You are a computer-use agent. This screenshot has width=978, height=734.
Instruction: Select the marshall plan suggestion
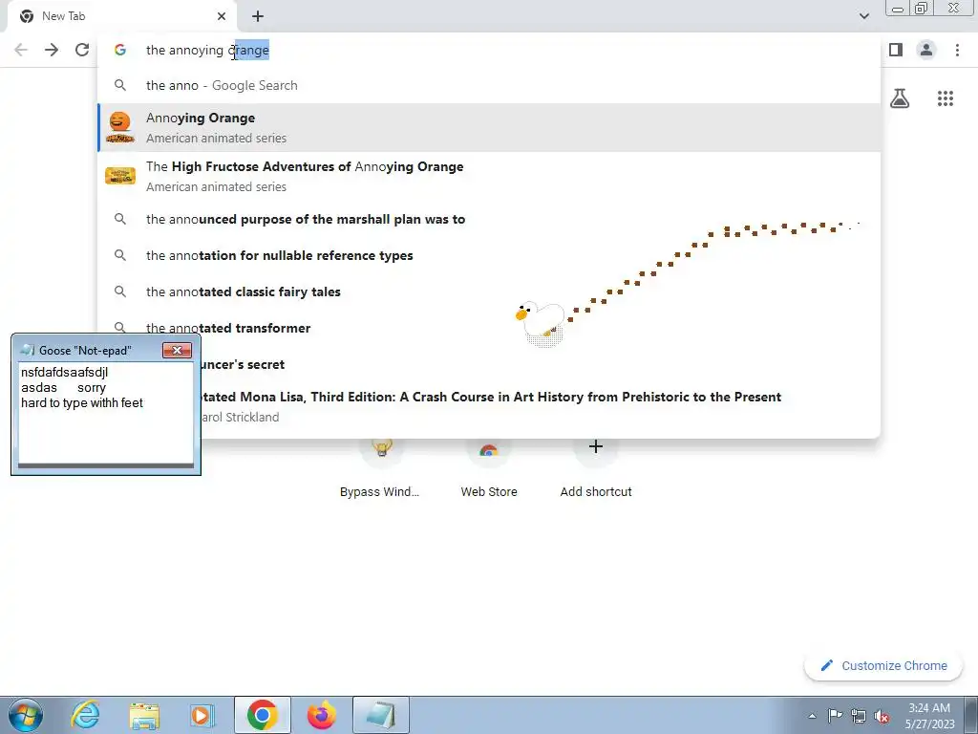489,219
